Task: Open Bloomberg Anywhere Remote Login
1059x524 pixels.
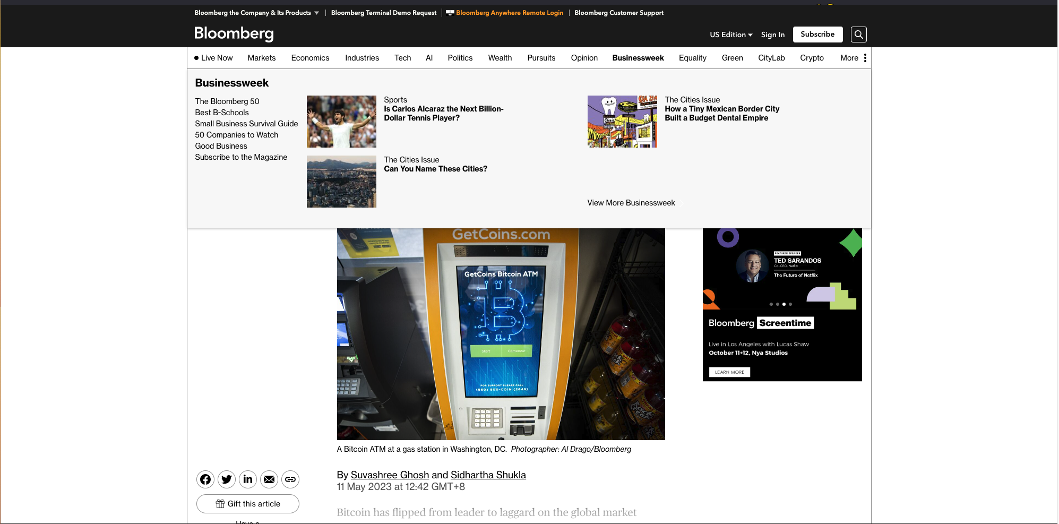Action: [505, 13]
